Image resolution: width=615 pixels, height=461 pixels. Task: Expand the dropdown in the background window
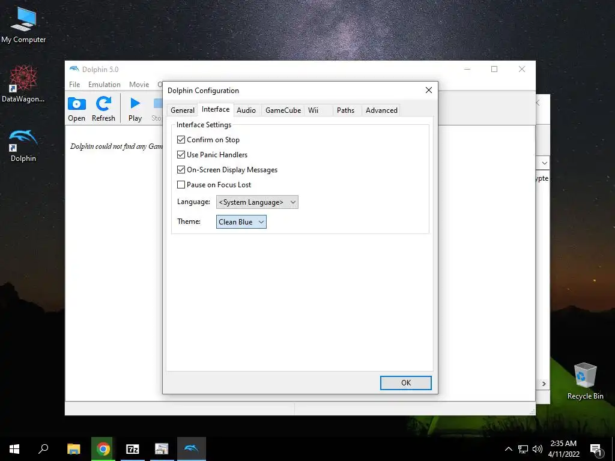[544, 163]
